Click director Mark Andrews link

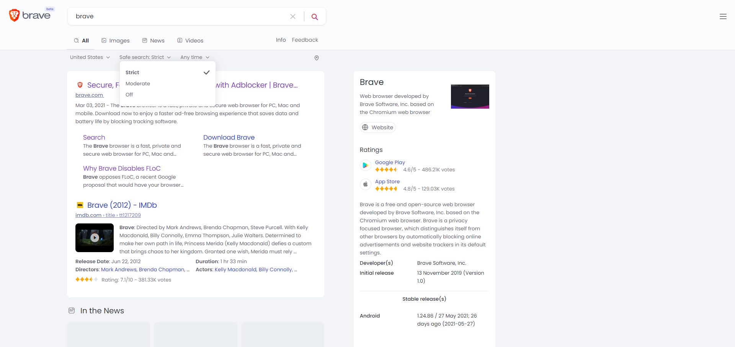[119, 270]
